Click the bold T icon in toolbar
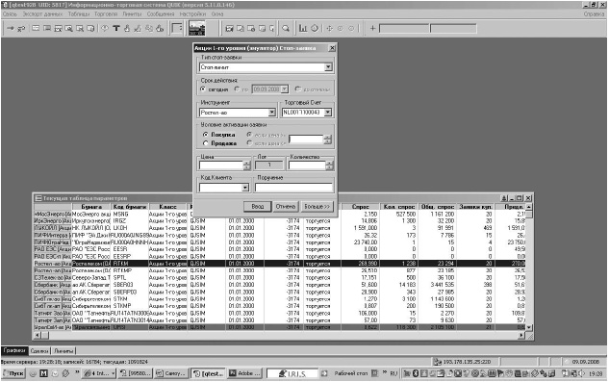The height and width of the screenshot is (382, 609). coord(116,28)
